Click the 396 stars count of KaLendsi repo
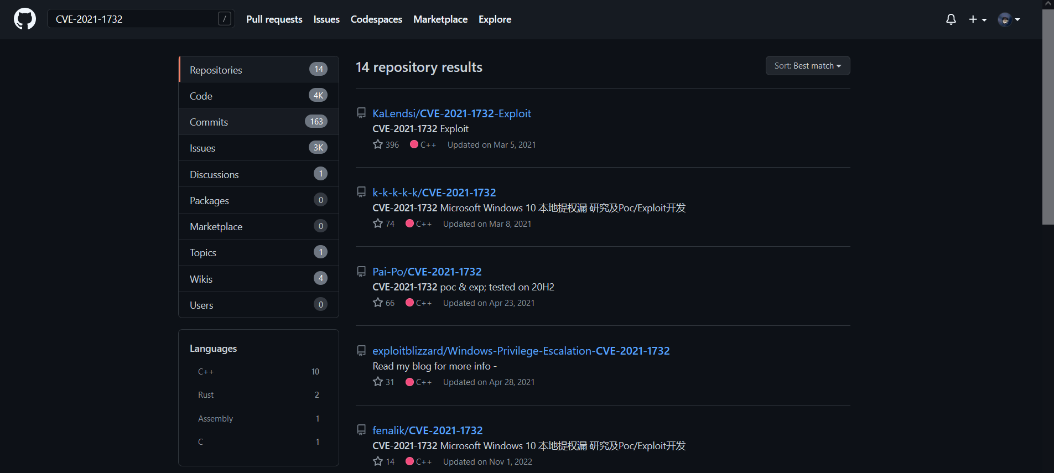1054x473 pixels. (386, 144)
